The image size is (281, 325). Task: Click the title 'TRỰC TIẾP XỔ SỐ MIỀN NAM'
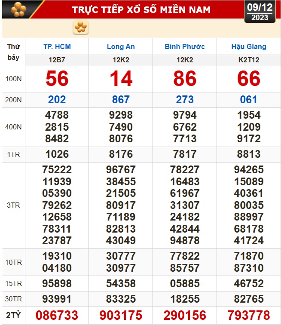click(x=141, y=9)
